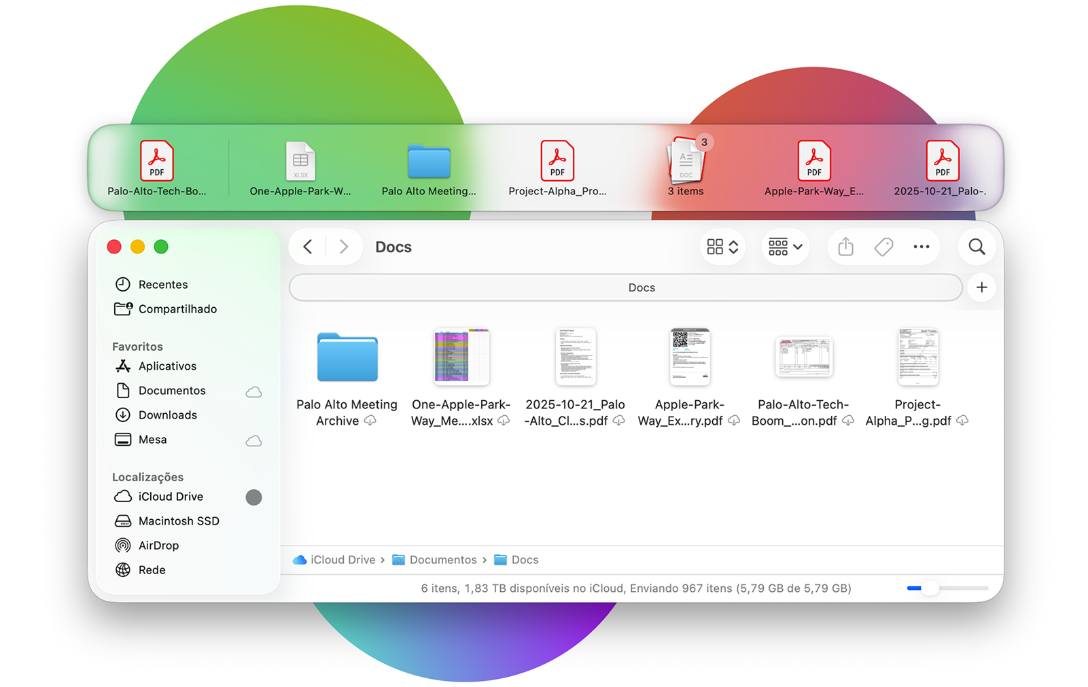The height and width of the screenshot is (687, 1088).
Task: Open the Downloads folder in sidebar
Action: [x=167, y=415]
